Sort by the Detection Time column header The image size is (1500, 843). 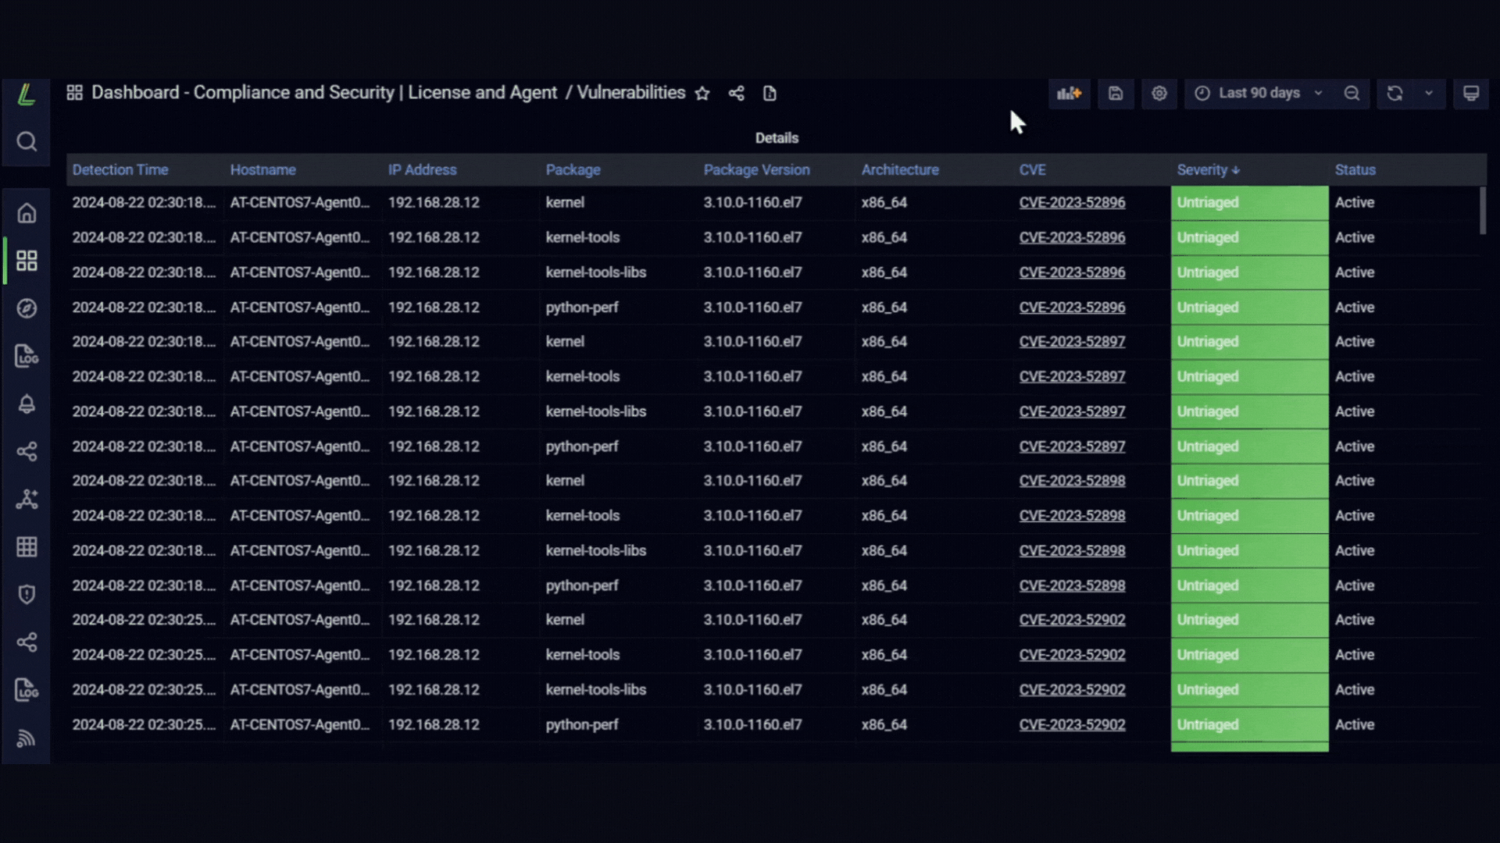(x=120, y=170)
